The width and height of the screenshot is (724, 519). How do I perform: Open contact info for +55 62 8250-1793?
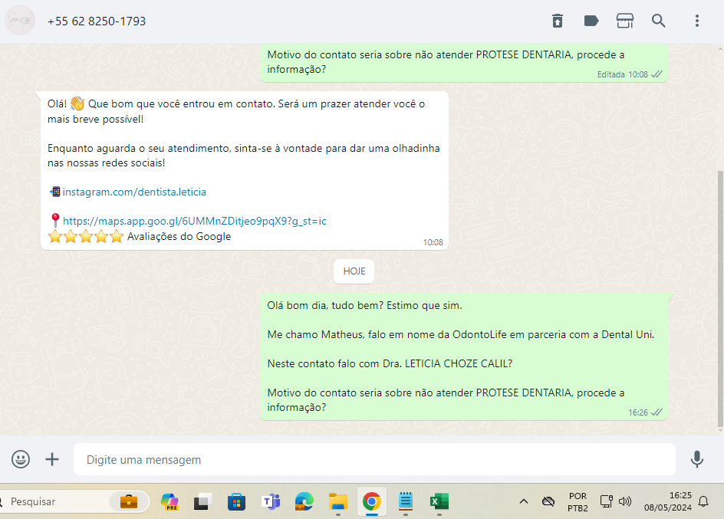pyautogui.click(x=97, y=21)
